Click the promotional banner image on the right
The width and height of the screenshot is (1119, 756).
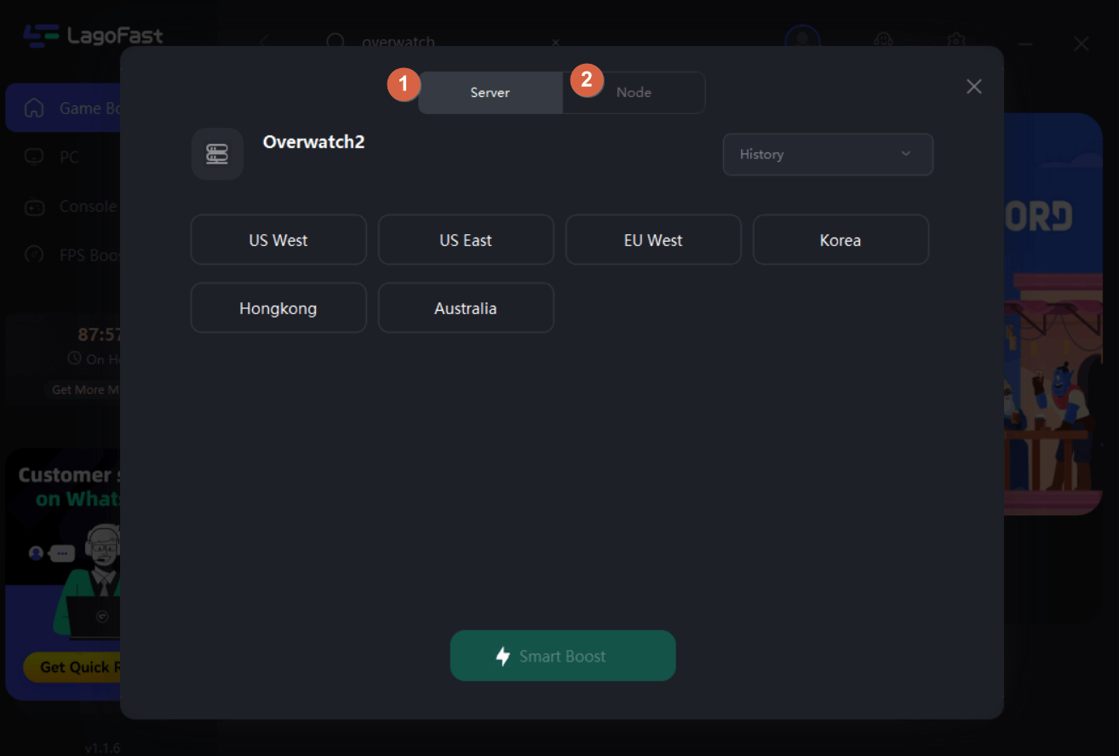pyautogui.click(x=1053, y=314)
